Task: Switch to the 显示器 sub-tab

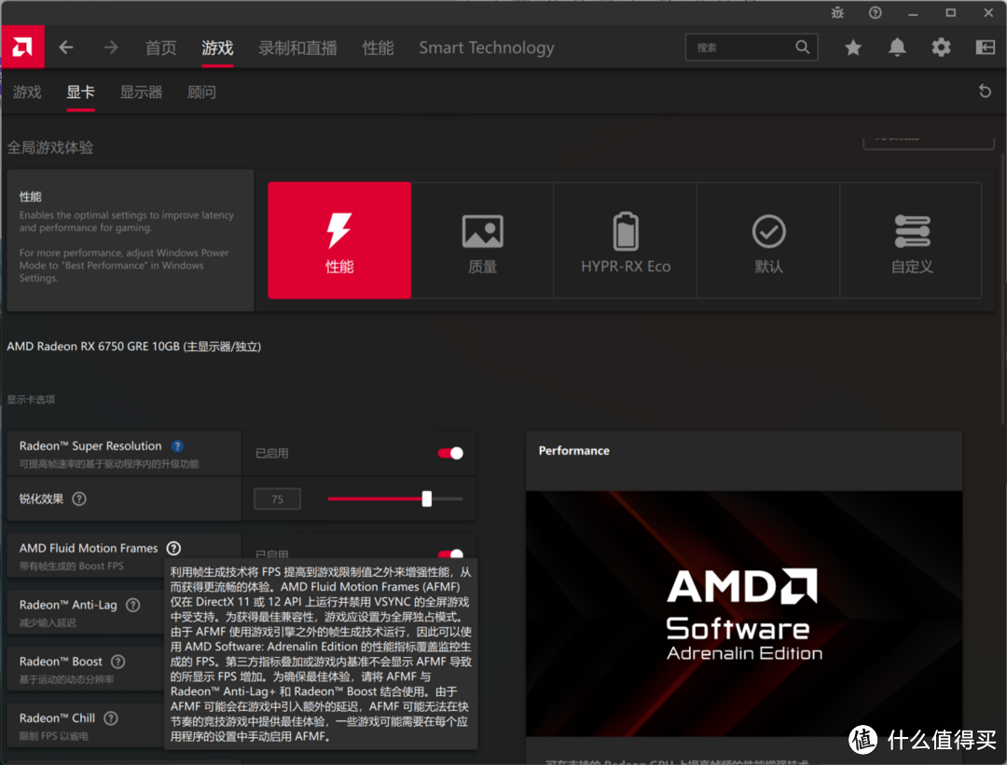Action: (142, 91)
